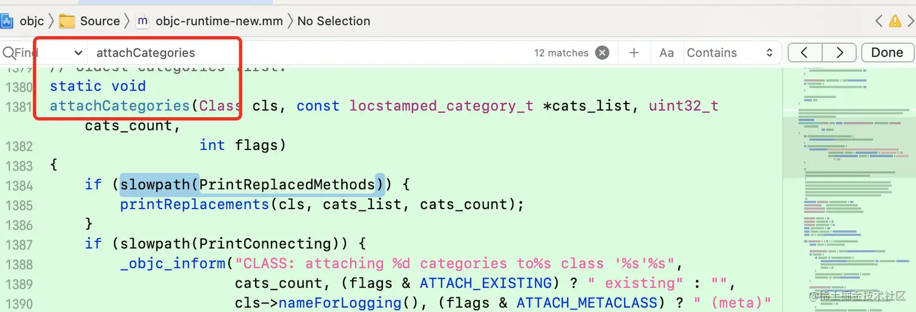This screenshot has height=312, width=916.
Task: Click the code minimap on the right
Action: coord(848,189)
